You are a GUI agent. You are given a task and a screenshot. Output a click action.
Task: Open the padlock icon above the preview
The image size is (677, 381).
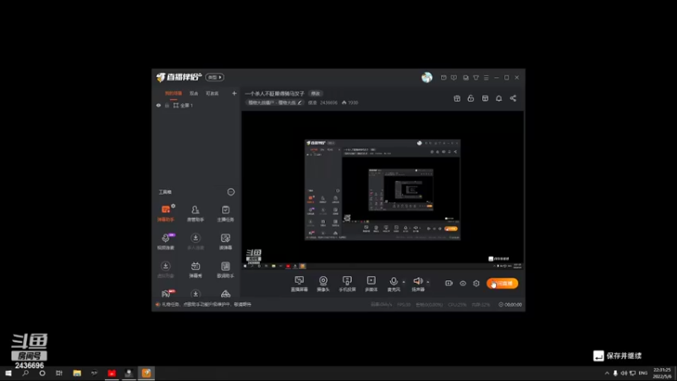471,98
